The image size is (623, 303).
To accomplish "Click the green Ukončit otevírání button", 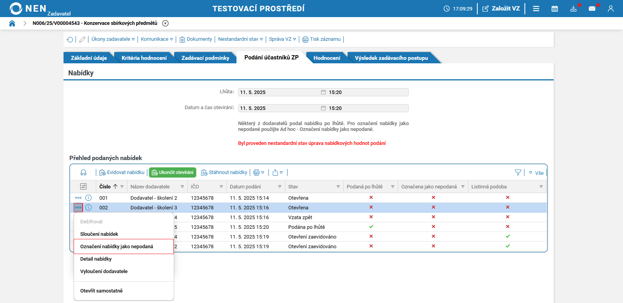I will tap(172, 172).
